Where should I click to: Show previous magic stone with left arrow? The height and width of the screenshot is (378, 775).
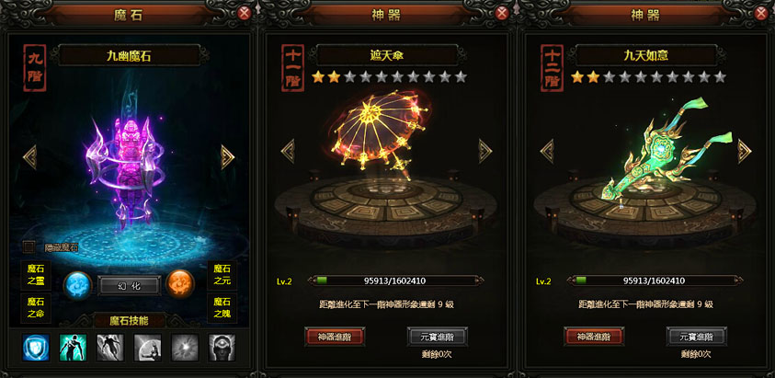coord(29,157)
